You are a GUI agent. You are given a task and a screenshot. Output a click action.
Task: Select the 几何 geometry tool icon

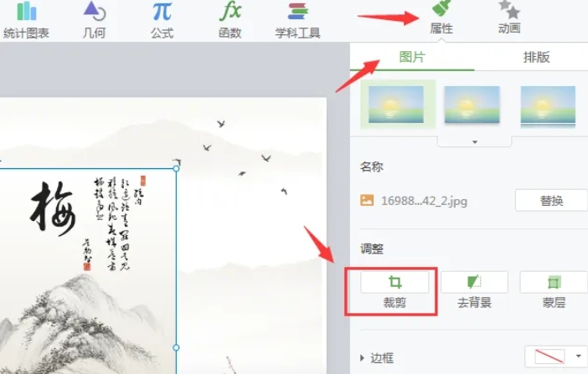click(94, 12)
